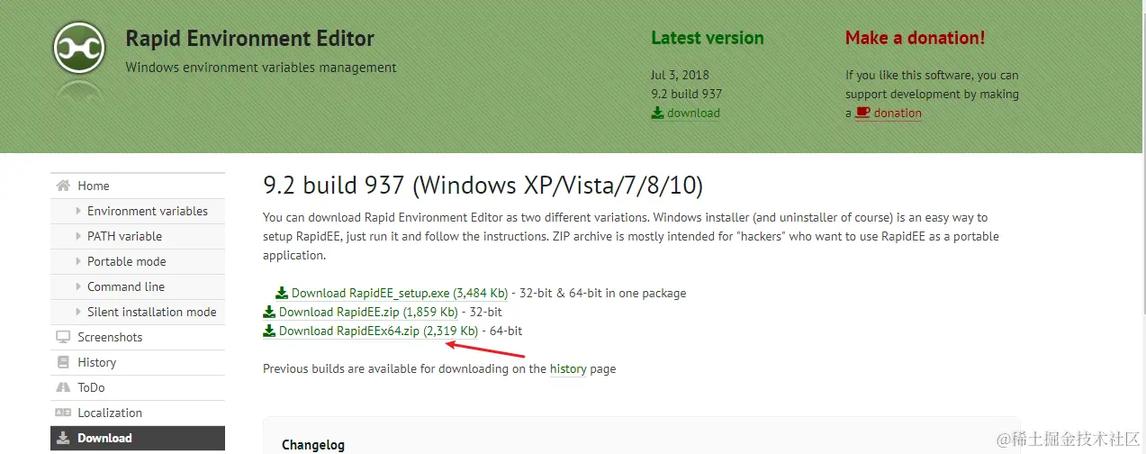Screen dimensions: 1146x454
Task: Open the PATH variable page
Action: tap(138, 236)
